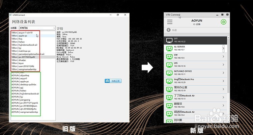This screenshot has height=135, width=253.
Task: Select '189cn | haitao' in the list
Action: click(18, 42)
